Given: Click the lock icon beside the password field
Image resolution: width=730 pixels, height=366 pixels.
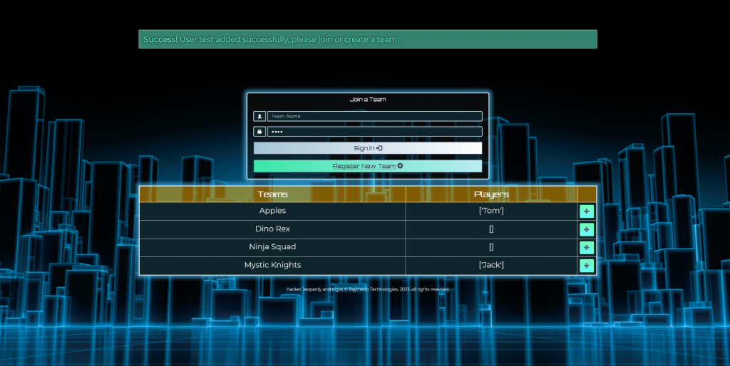Looking at the screenshot, I should coord(259,132).
